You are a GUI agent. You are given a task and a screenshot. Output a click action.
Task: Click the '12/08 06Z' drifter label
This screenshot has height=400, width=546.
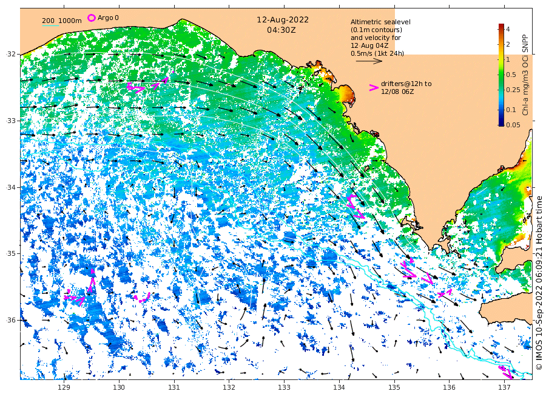[x=397, y=92]
